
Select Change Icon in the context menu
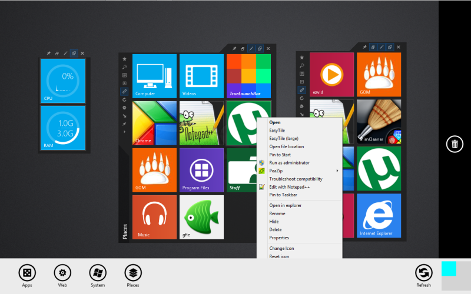[281, 249]
